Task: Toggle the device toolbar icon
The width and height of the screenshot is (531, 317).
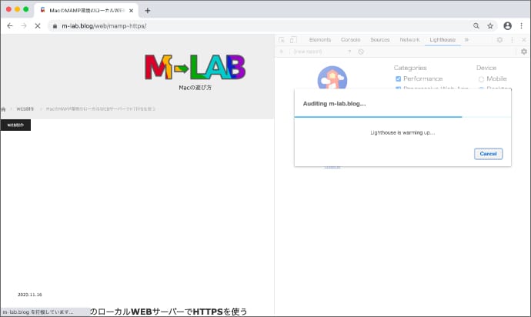Action: click(292, 39)
